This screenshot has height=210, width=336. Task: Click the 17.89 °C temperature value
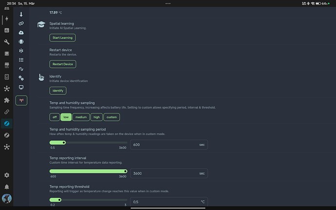click(x=56, y=13)
